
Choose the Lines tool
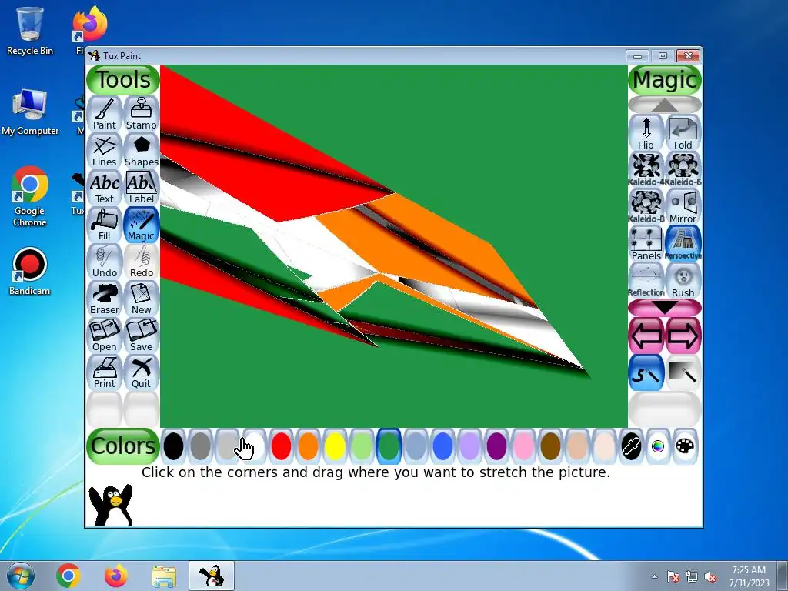tap(105, 151)
